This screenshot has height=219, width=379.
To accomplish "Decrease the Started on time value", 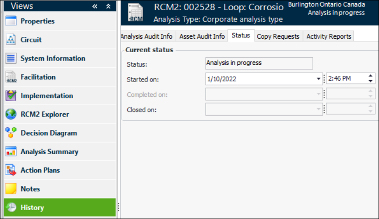I will tap(370, 81).
